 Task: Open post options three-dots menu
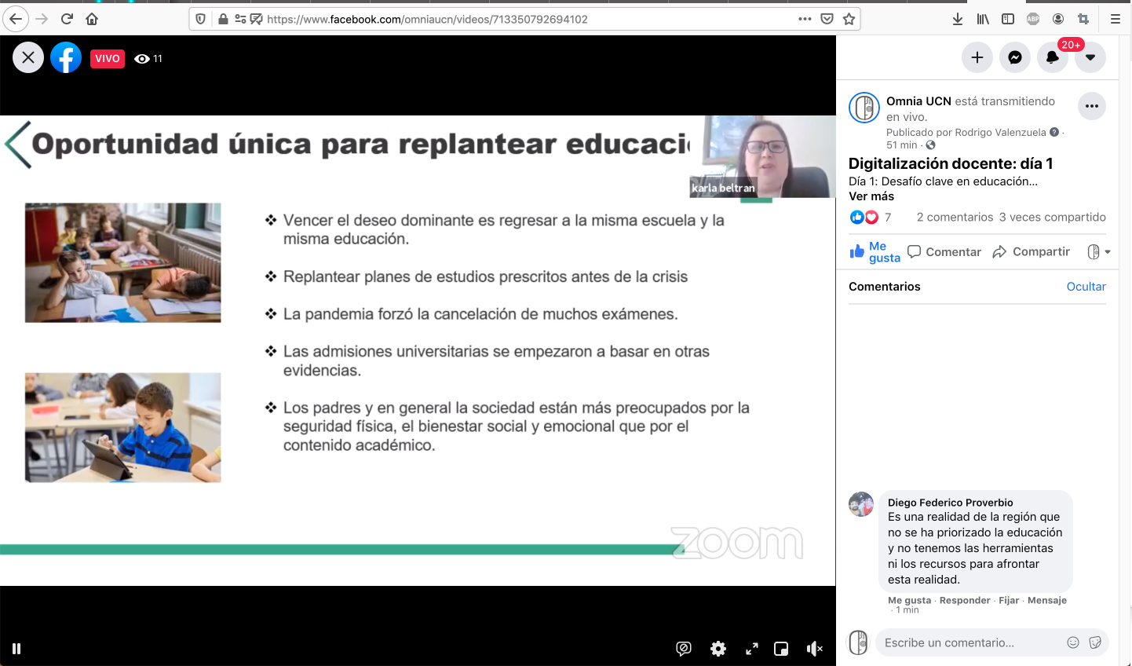[x=1091, y=106]
